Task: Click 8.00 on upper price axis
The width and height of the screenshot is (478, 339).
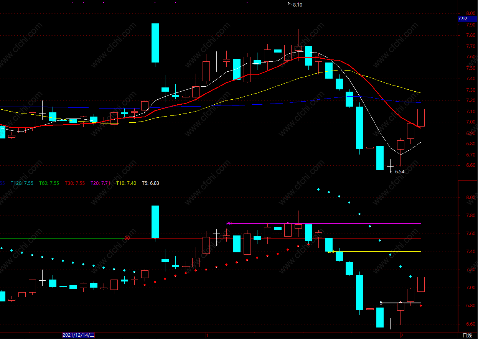Action: coord(471,14)
